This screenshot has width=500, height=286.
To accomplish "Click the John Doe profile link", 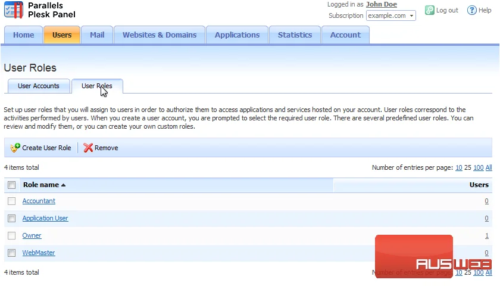I will [x=382, y=5].
